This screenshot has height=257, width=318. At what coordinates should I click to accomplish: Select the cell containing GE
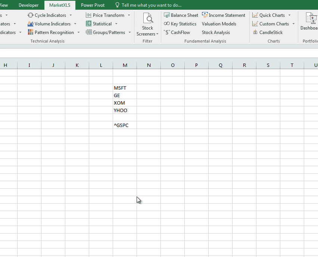click(125, 95)
